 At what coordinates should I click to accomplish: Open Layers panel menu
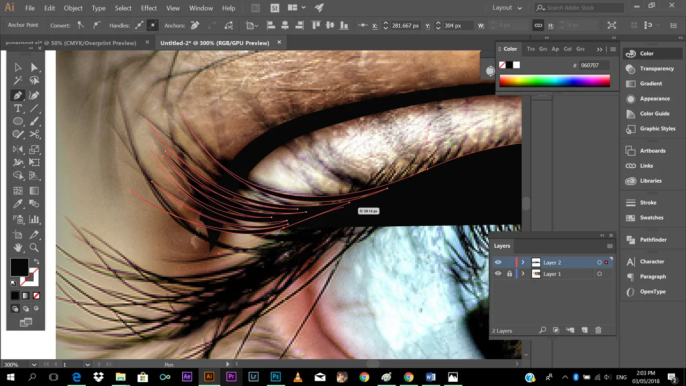point(609,246)
